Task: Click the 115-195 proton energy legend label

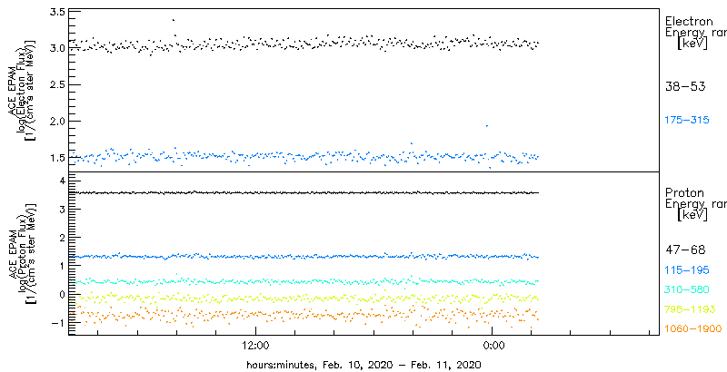Action: tap(687, 269)
